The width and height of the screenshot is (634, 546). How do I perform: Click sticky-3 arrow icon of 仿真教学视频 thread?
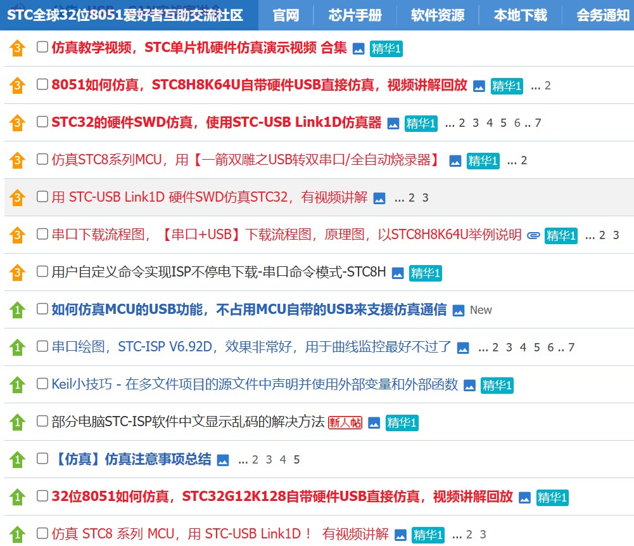coord(17,48)
